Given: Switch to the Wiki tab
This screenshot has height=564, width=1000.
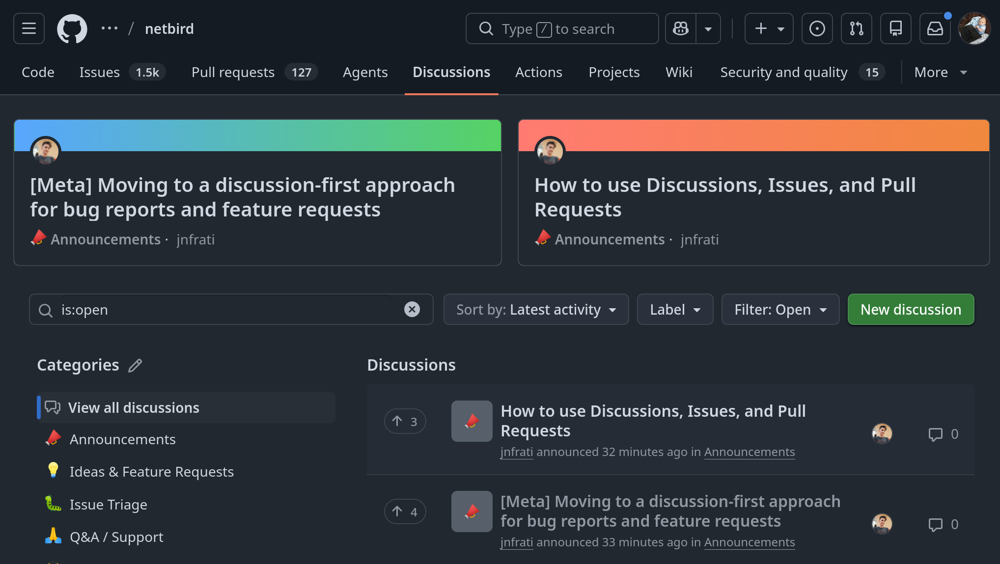Looking at the screenshot, I should [x=679, y=72].
